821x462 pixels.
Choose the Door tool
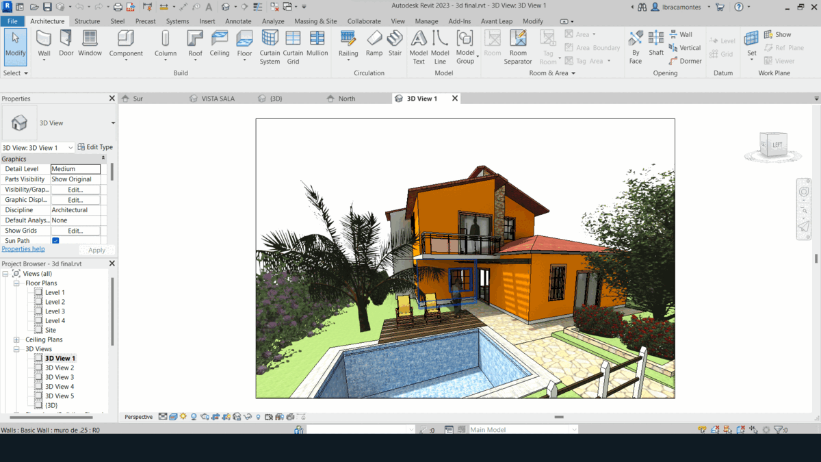[66, 43]
